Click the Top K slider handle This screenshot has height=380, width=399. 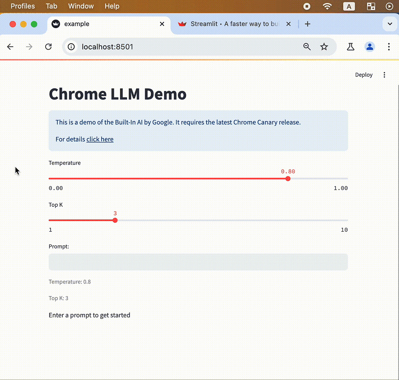(115, 220)
